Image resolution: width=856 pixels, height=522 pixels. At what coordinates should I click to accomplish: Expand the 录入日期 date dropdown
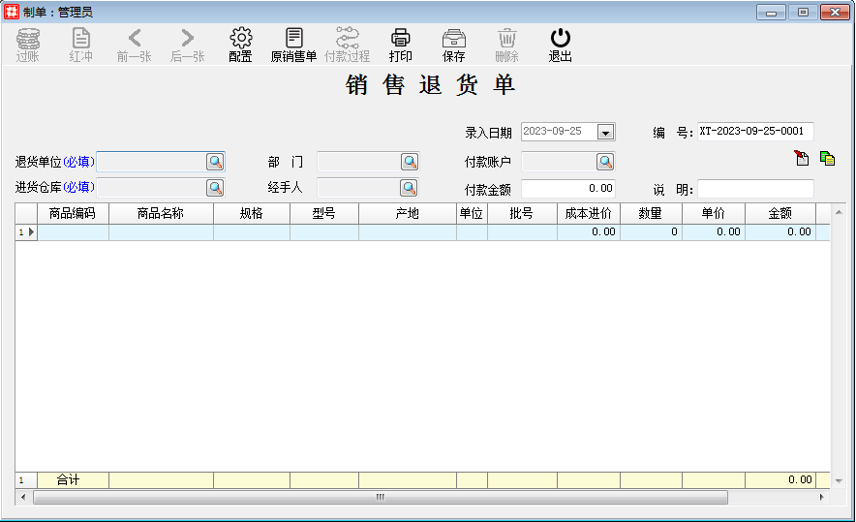click(606, 133)
